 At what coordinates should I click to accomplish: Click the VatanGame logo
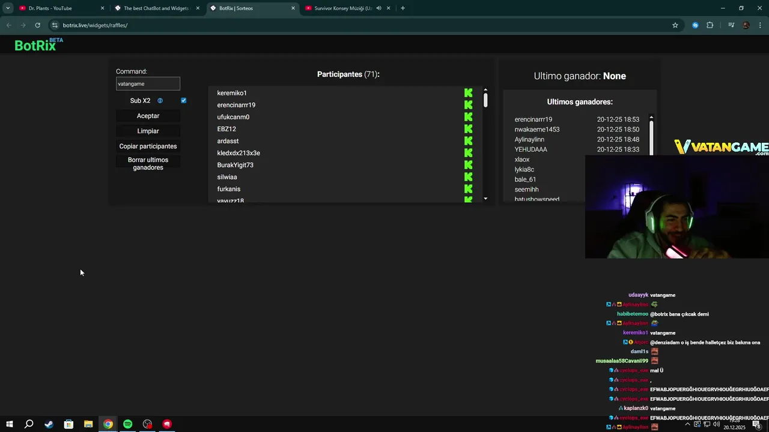721,147
